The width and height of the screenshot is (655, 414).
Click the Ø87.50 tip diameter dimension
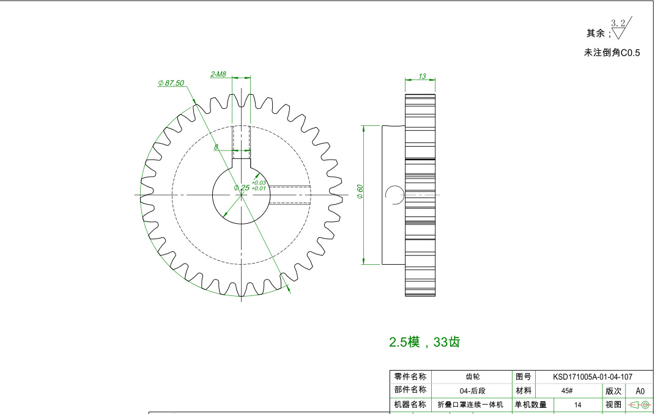coord(171,83)
